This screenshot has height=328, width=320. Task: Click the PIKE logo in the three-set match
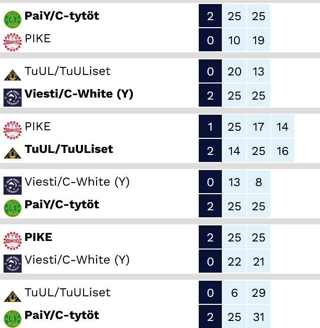pos(13,130)
